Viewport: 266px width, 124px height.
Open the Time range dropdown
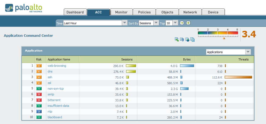point(125,23)
